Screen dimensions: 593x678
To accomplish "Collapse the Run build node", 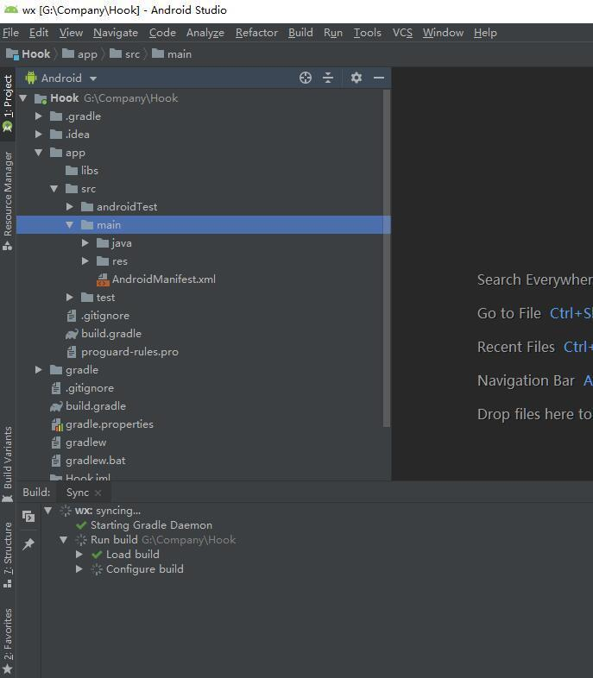I will pos(64,540).
